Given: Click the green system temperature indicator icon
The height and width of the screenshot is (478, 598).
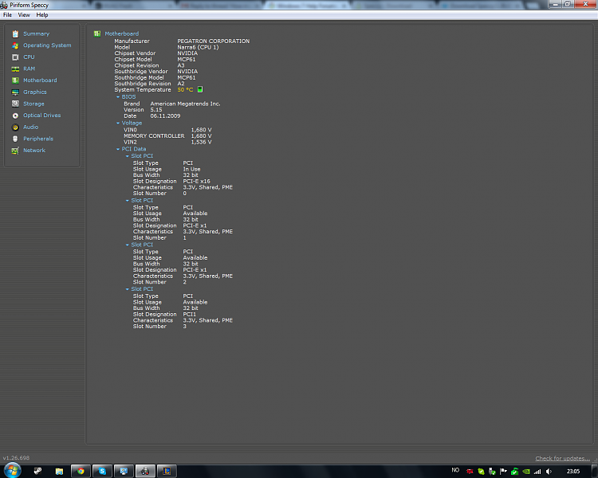Looking at the screenshot, I should (200, 89).
